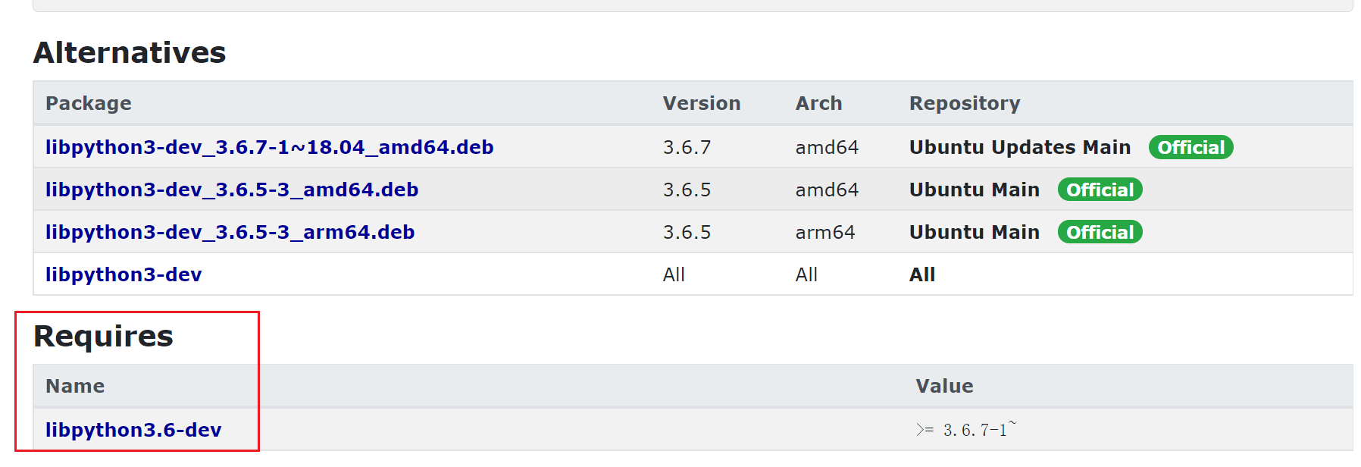1361x467 pixels.
Task: Click the Arch column header
Action: [x=818, y=103]
